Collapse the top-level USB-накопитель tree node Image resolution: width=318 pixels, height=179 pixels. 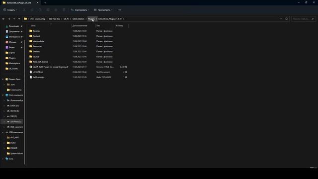point(3,132)
